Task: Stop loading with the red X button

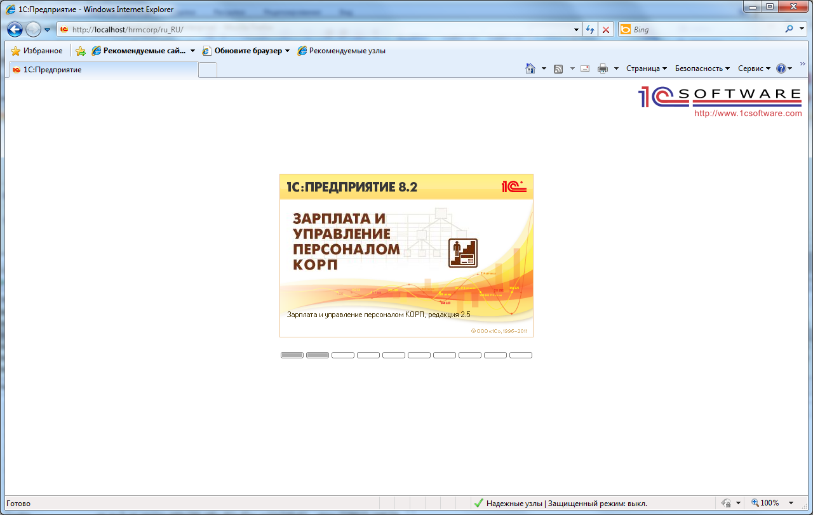Action: pyautogui.click(x=607, y=29)
